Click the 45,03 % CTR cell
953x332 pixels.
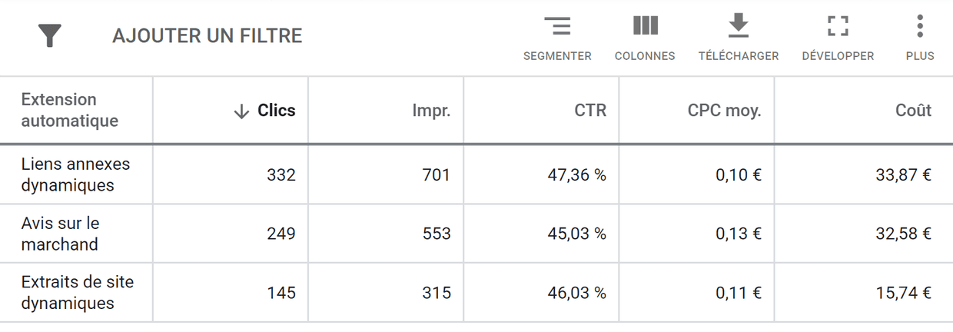pos(576,234)
